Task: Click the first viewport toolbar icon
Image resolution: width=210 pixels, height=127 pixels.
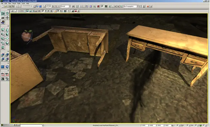Action: coord(12,11)
